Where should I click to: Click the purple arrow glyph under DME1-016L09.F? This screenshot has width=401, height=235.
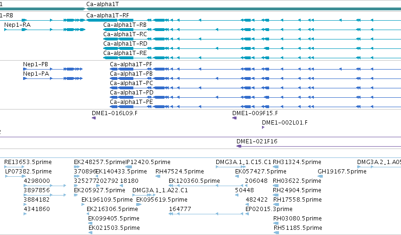(x=94, y=118)
